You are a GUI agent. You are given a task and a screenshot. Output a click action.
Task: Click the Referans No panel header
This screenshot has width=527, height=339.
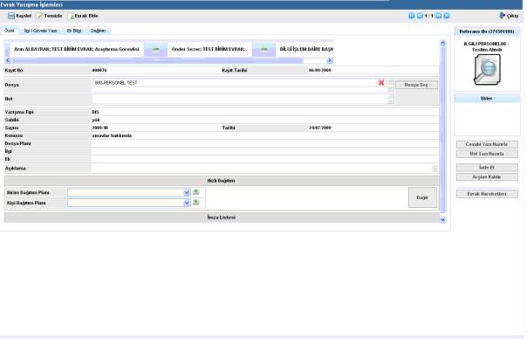487,31
